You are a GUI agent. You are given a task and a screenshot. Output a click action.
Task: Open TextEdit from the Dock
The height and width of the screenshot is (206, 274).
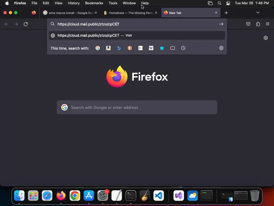[117, 196]
